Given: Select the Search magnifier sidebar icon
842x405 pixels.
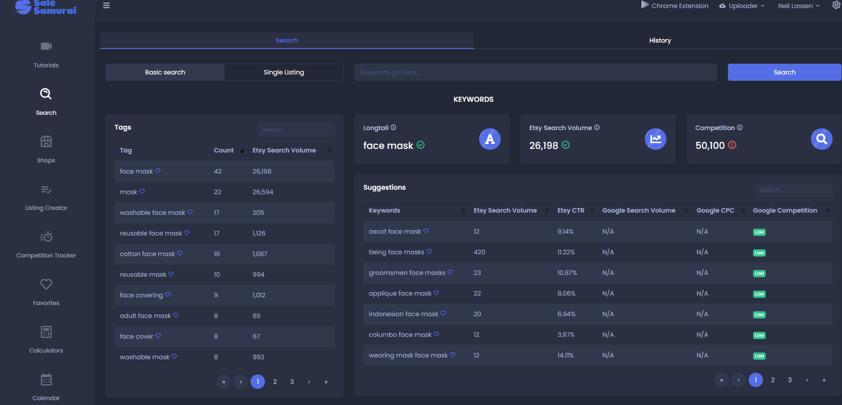Looking at the screenshot, I should point(46,94).
